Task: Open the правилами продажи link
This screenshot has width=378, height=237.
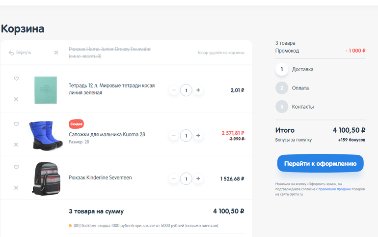Action: pos(334,189)
